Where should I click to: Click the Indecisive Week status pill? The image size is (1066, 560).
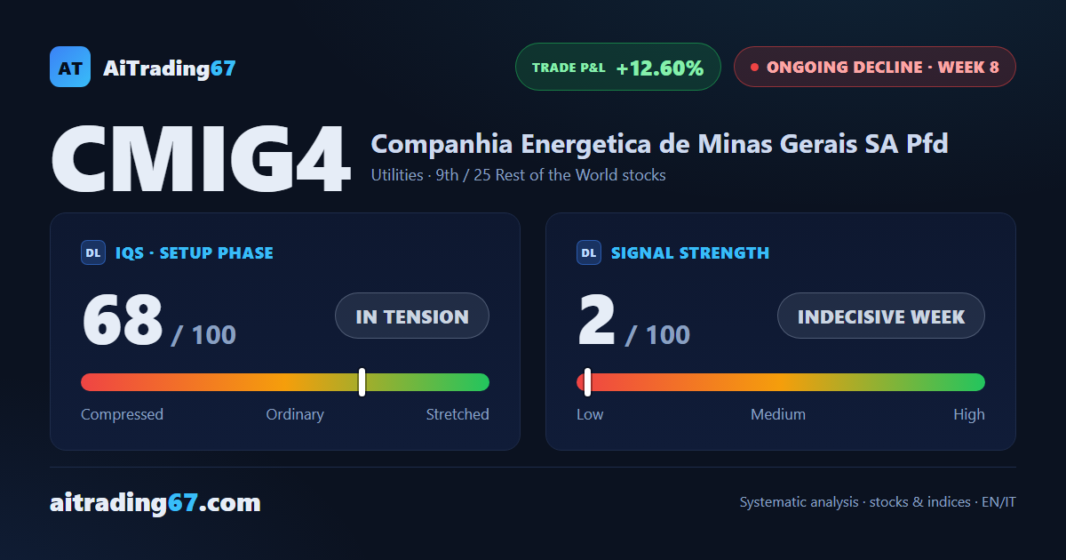click(881, 316)
